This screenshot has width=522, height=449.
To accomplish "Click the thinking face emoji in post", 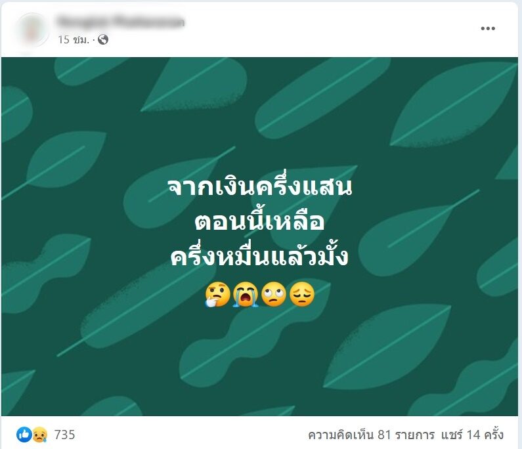I will pyautogui.click(x=217, y=294).
